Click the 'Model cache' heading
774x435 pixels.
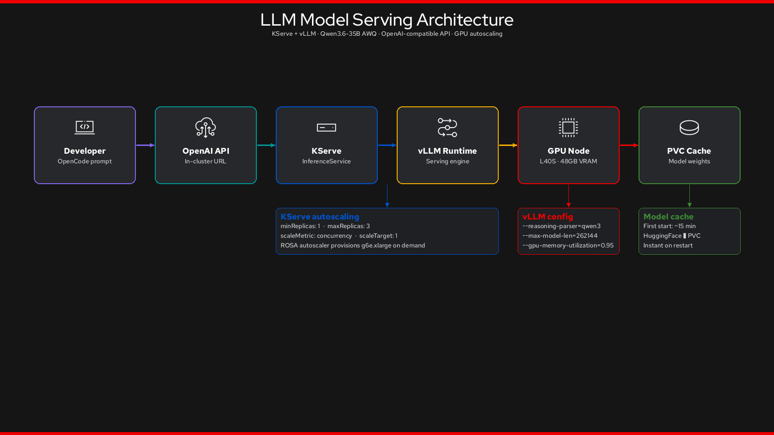point(669,217)
